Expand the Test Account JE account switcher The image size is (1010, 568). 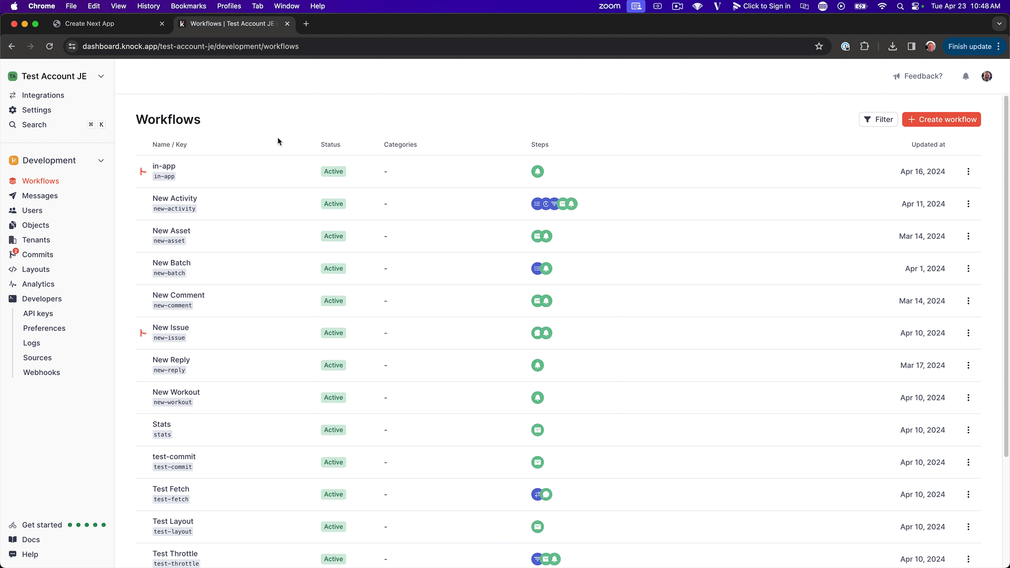[101, 76]
